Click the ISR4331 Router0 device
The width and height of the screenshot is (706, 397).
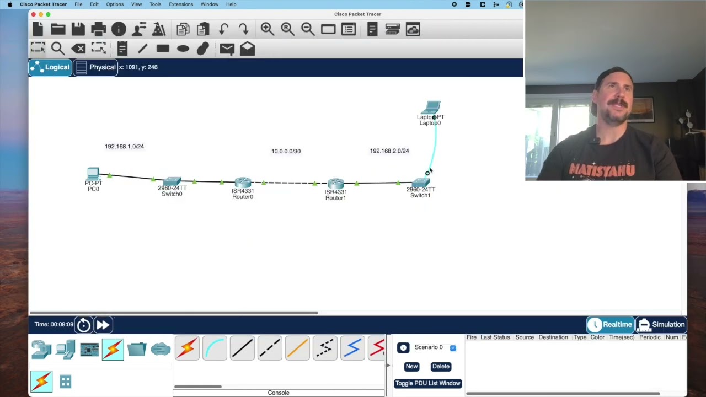(x=243, y=184)
